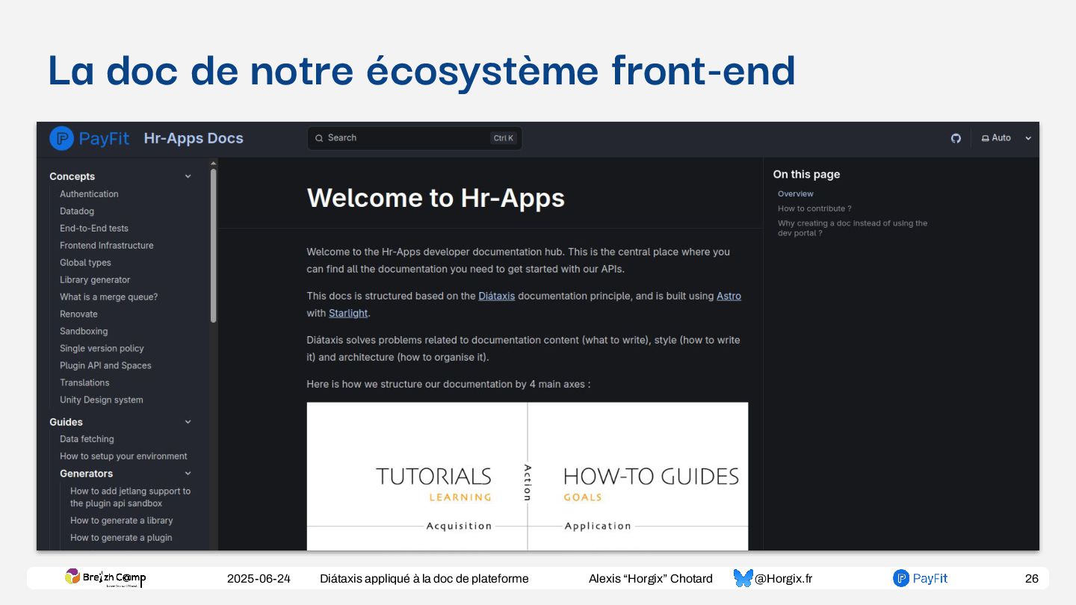Click the sidebar vertical scrollbar
Image resolution: width=1076 pixels, height=605 pixels.
coord(214,245)
